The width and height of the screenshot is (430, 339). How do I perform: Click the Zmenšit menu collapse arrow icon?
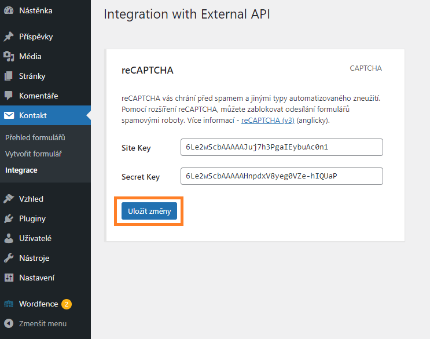[x=9, y=323]
